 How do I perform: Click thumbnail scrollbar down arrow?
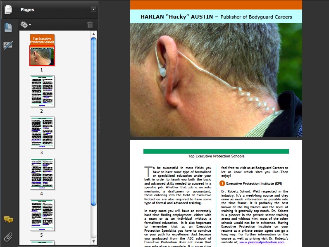tap(93, 242)
